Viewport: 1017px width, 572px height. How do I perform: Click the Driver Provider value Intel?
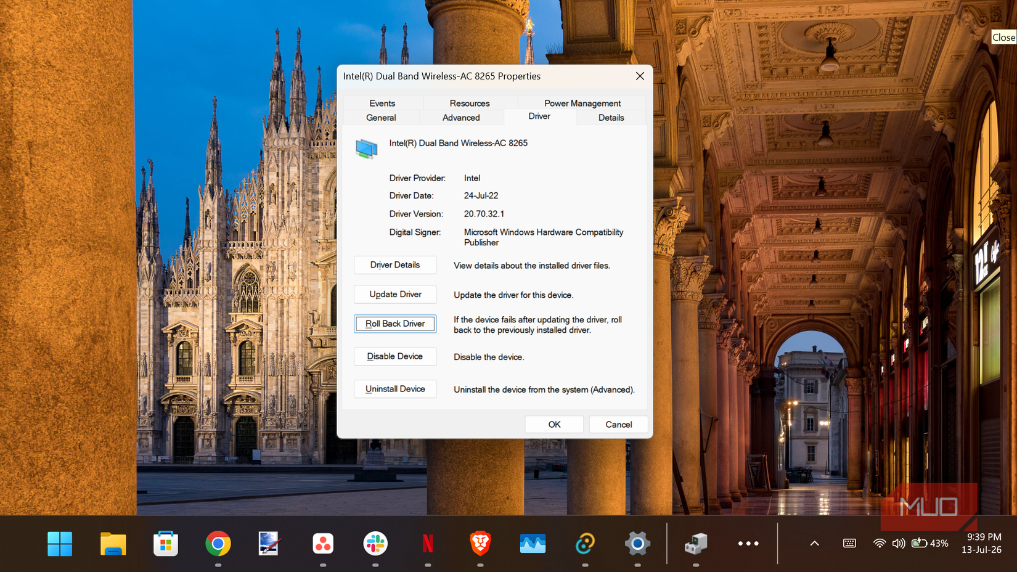click(x=472, y=178)
